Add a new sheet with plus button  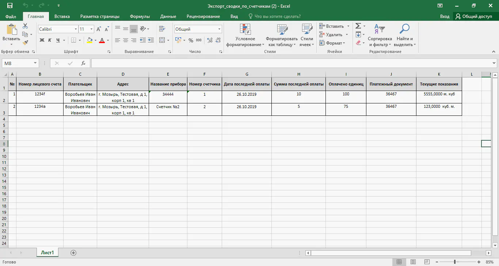coord(73,253)
